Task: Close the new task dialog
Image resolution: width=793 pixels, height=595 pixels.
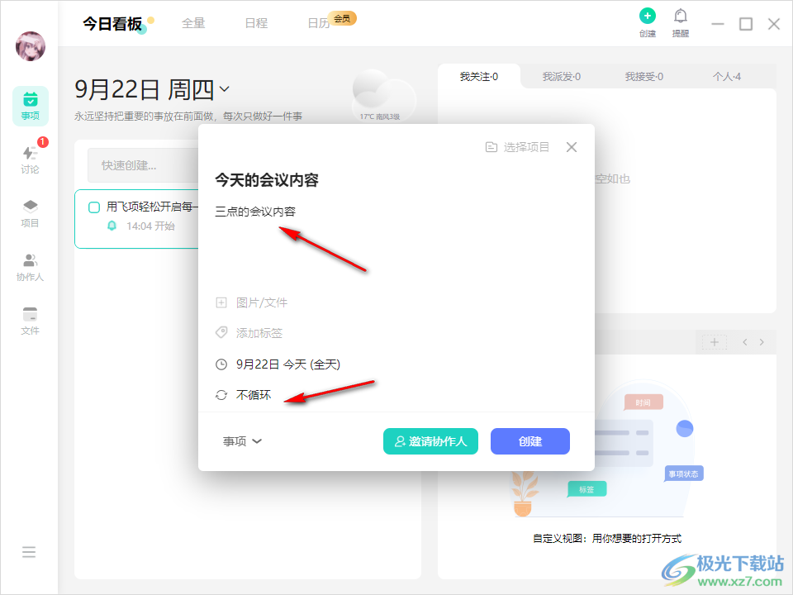Action: (x=572, y=147)
